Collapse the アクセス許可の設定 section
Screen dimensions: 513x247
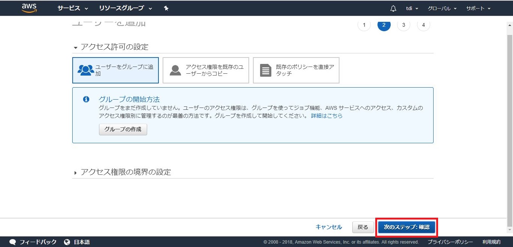click(111, 47)
